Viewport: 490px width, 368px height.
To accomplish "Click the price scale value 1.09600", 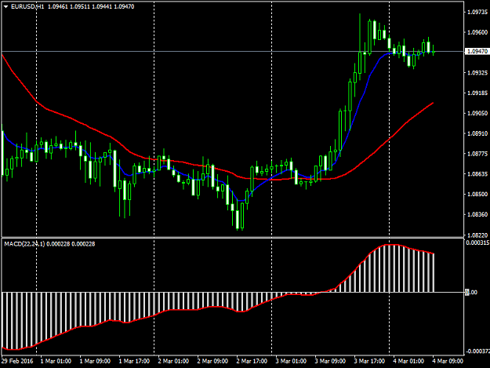I will point(477,32).
